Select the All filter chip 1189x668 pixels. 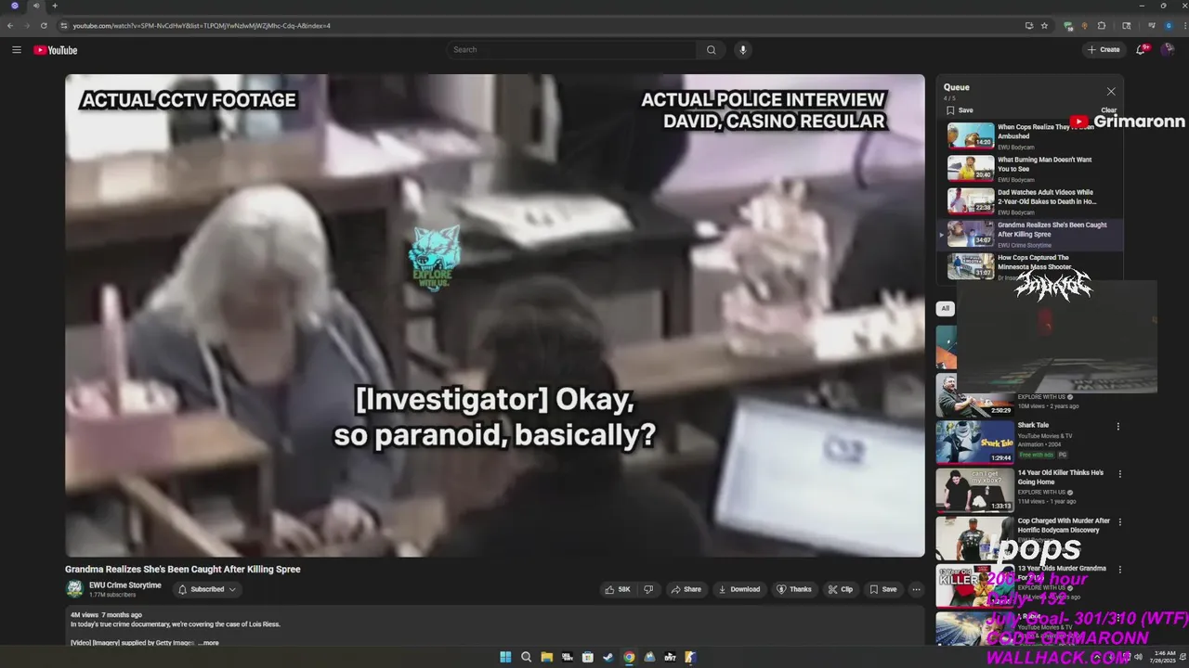[946, 309]
